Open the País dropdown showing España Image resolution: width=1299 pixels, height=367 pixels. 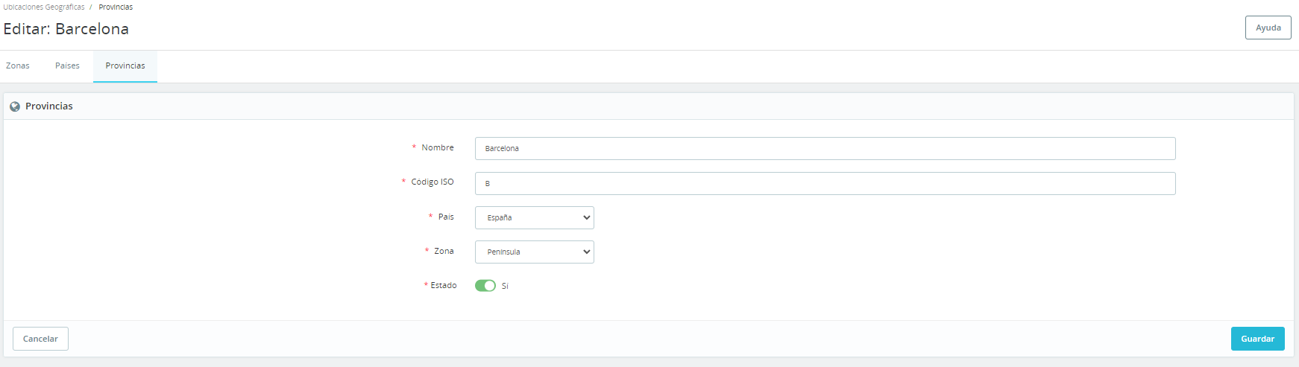pos(535,217)
